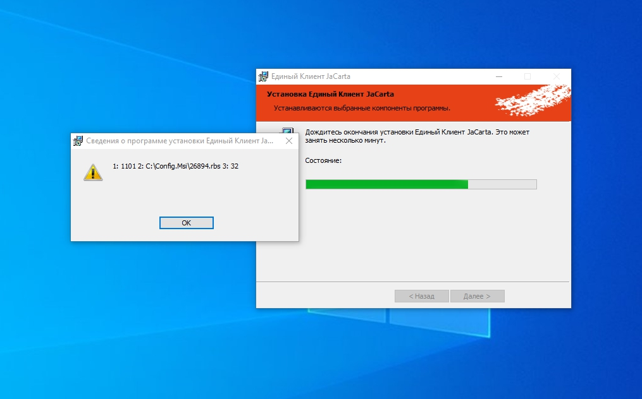
Task: Click the OK button in error dialog
Action: (186, 223)
